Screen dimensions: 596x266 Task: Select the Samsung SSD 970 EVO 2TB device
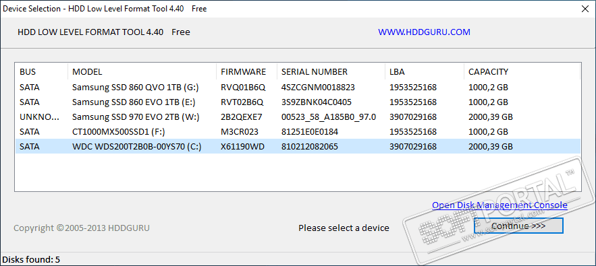(298, 117)
